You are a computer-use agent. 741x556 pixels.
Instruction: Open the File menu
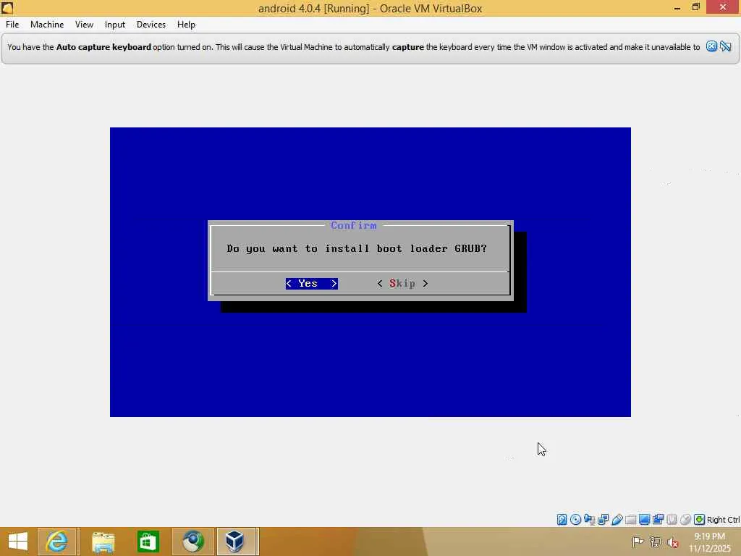(12, 25)
